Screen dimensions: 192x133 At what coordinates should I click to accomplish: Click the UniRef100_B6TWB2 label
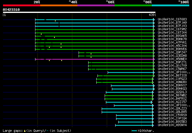click(x=172, y=95)
